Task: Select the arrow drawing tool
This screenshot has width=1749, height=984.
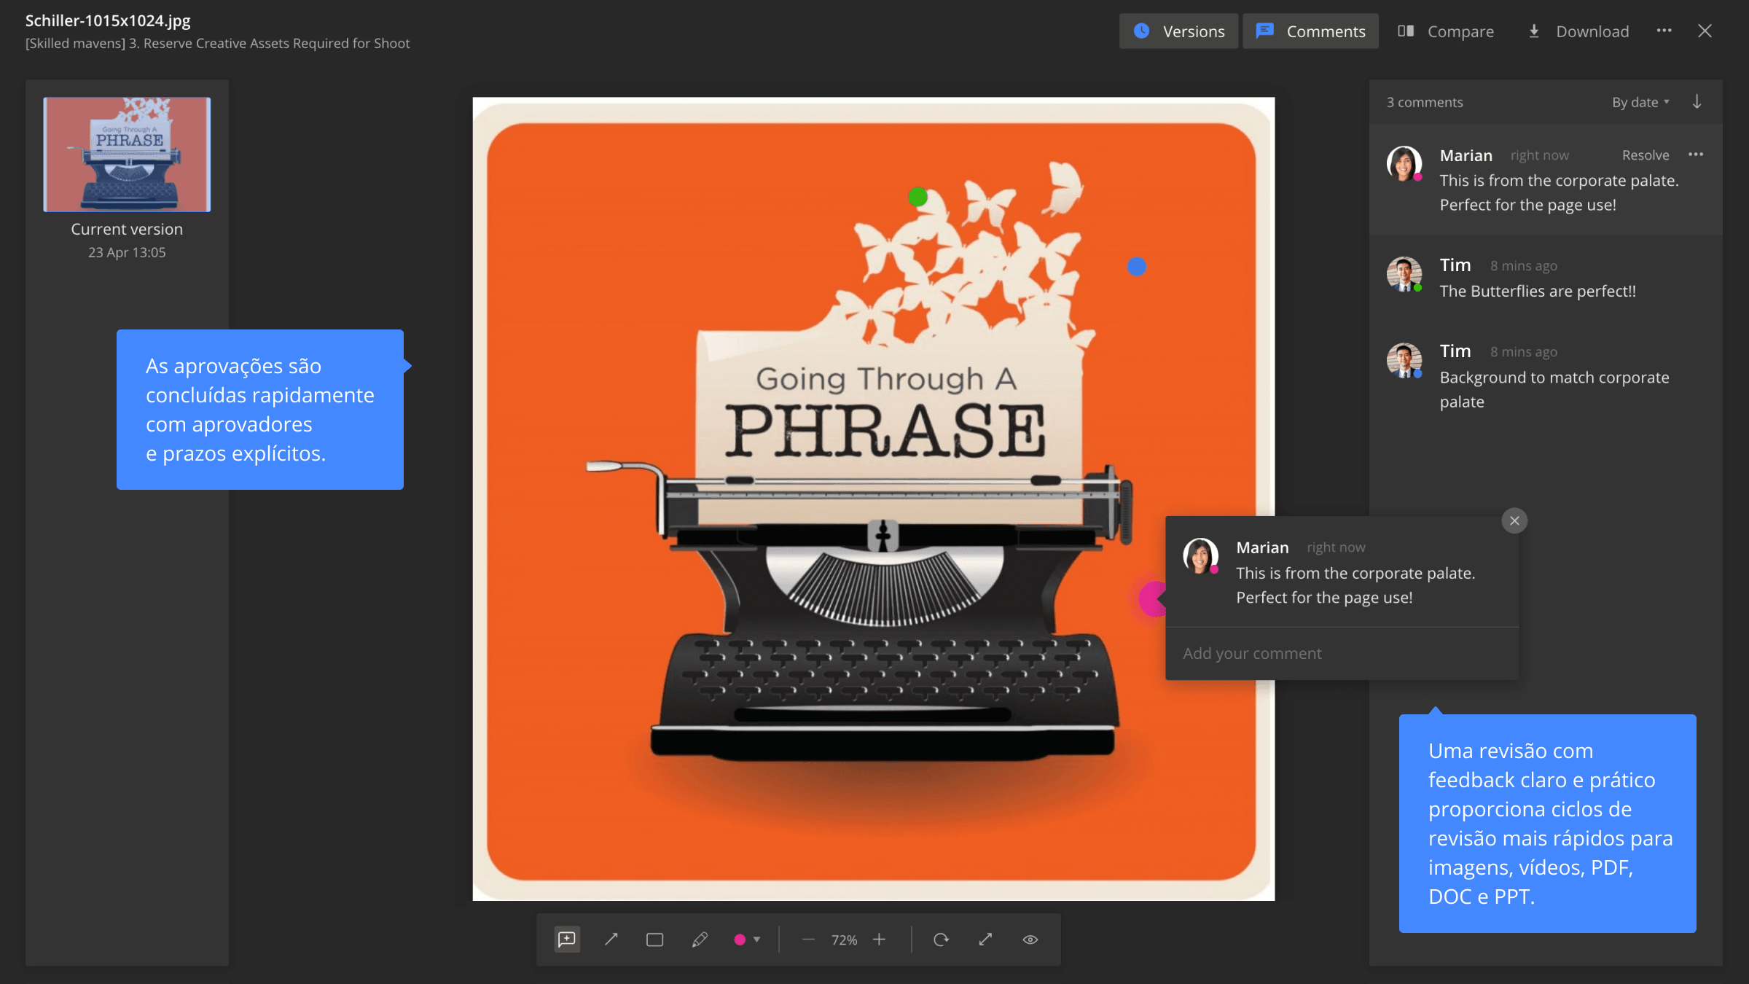Action: pos(611,940)
